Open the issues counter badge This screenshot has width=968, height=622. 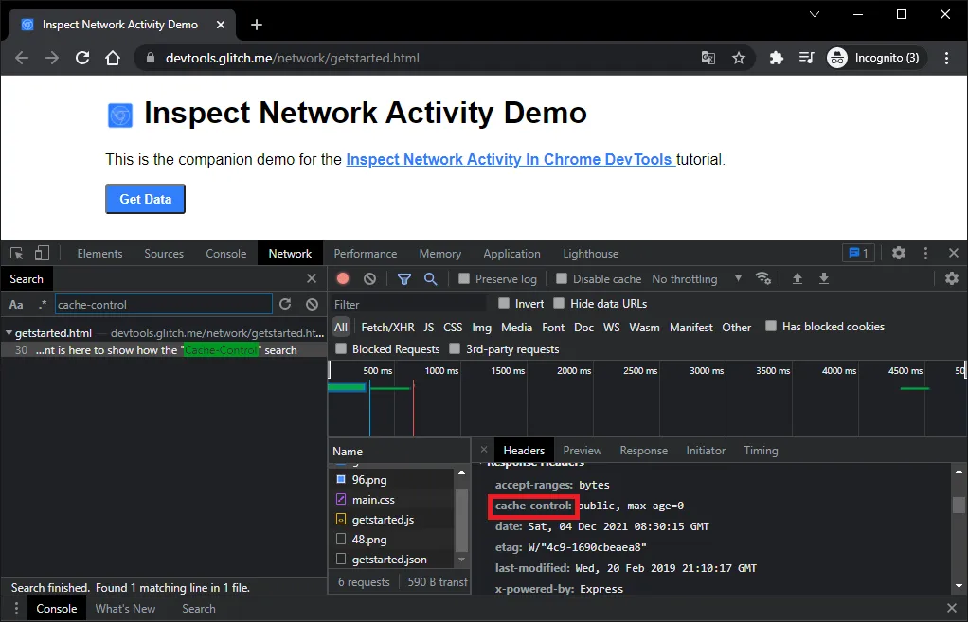[858, 253]
